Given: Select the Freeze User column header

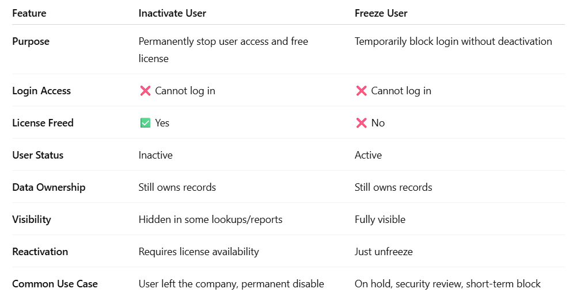Looking at the screenshot, I should click(381, 13).
